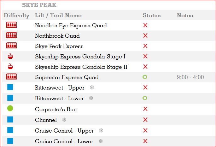Click the green open status circle for Superstar Express Quad
The width and height of the screenshot is (216, 147).
click(x=145, y=77)
